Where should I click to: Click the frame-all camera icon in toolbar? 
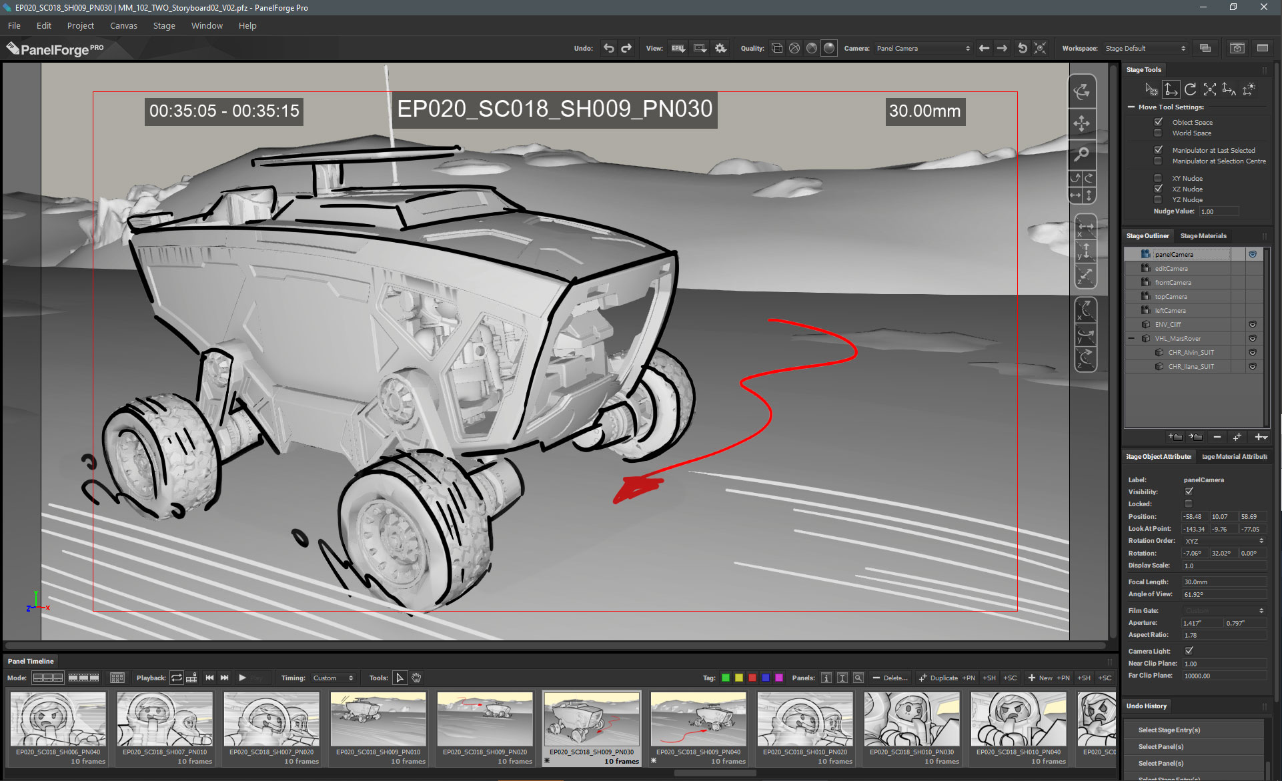(1040, 48)
